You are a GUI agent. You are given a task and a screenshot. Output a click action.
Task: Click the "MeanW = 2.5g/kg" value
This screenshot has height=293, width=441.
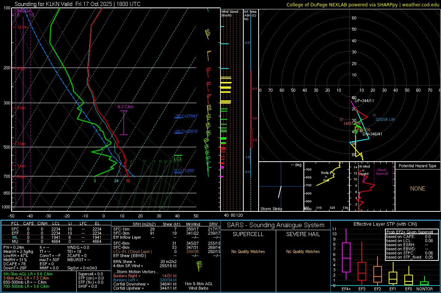(x=18, y=251)
